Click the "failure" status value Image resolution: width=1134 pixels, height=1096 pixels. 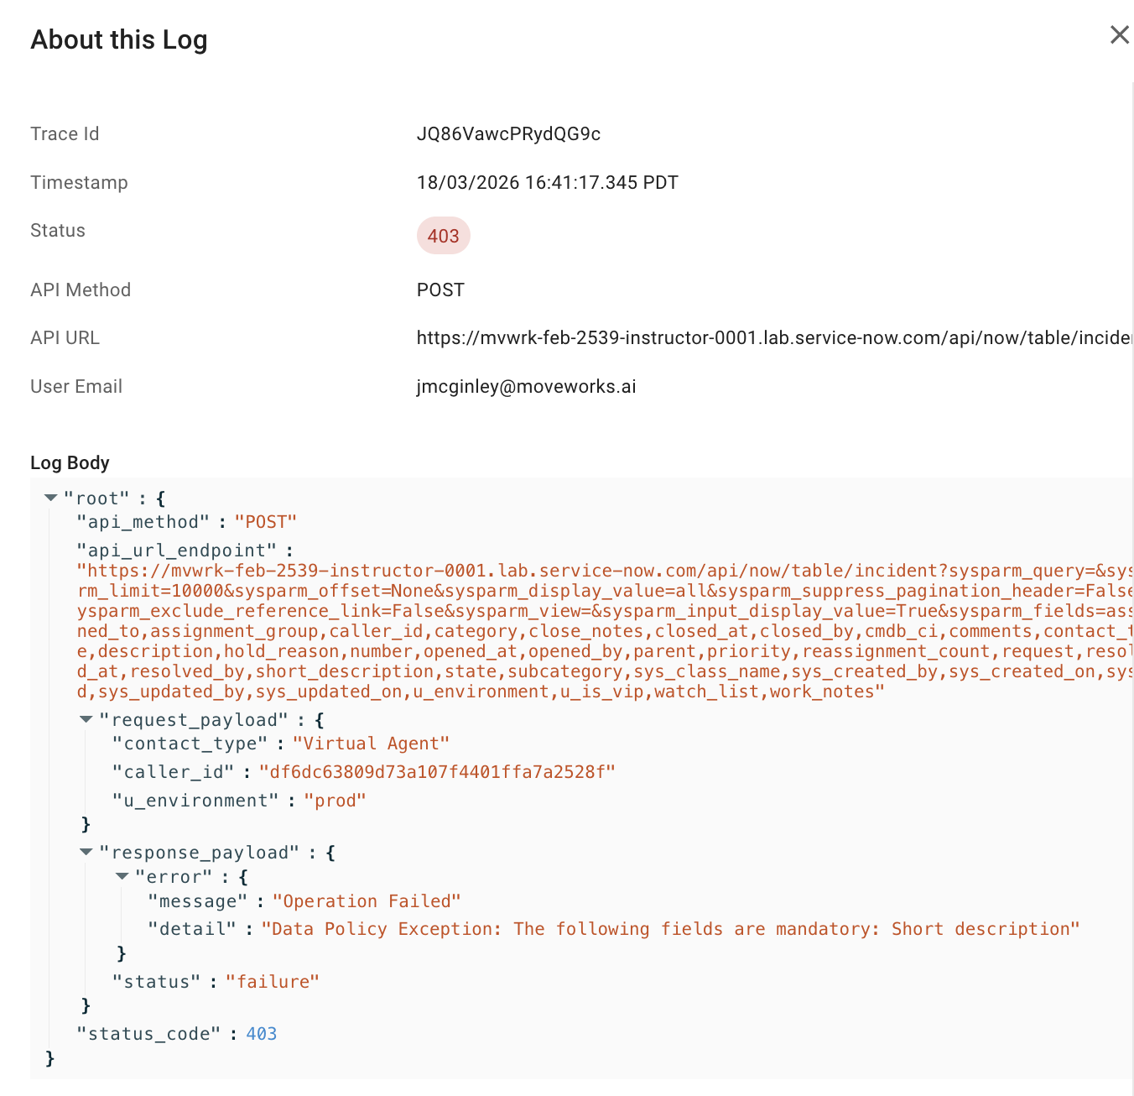click(x=273, y=982)
